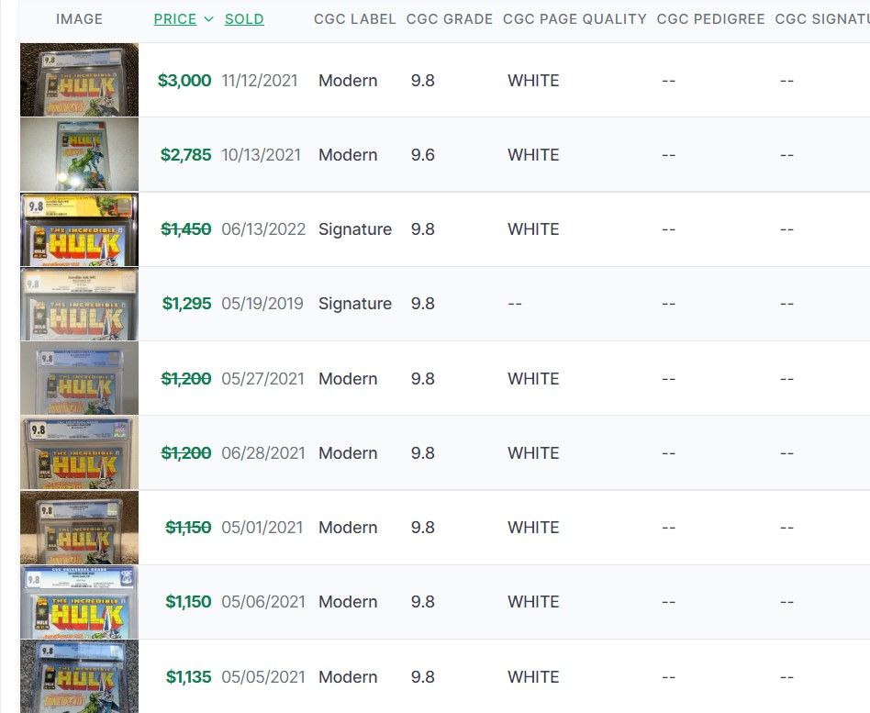Click the $3,000 price
Viewport: 870px width, 713px height.
184,81
